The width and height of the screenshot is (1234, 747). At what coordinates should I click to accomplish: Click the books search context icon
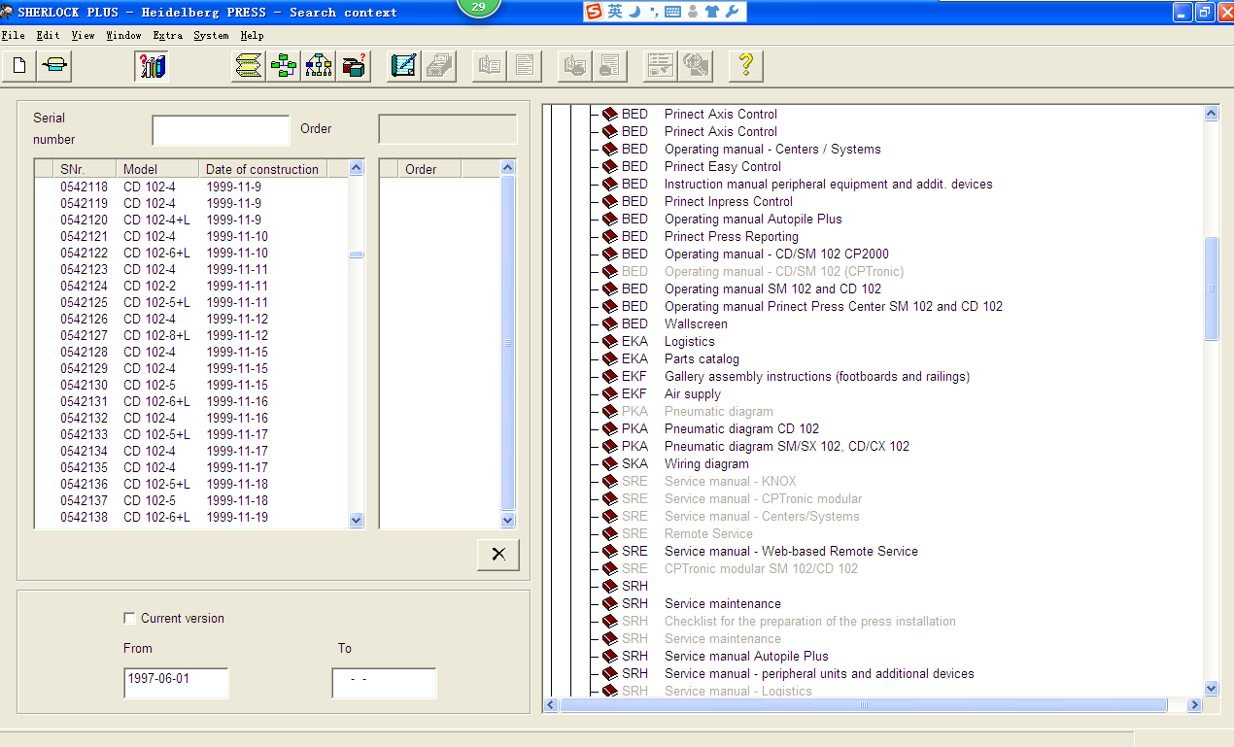[x=152, y=66]
